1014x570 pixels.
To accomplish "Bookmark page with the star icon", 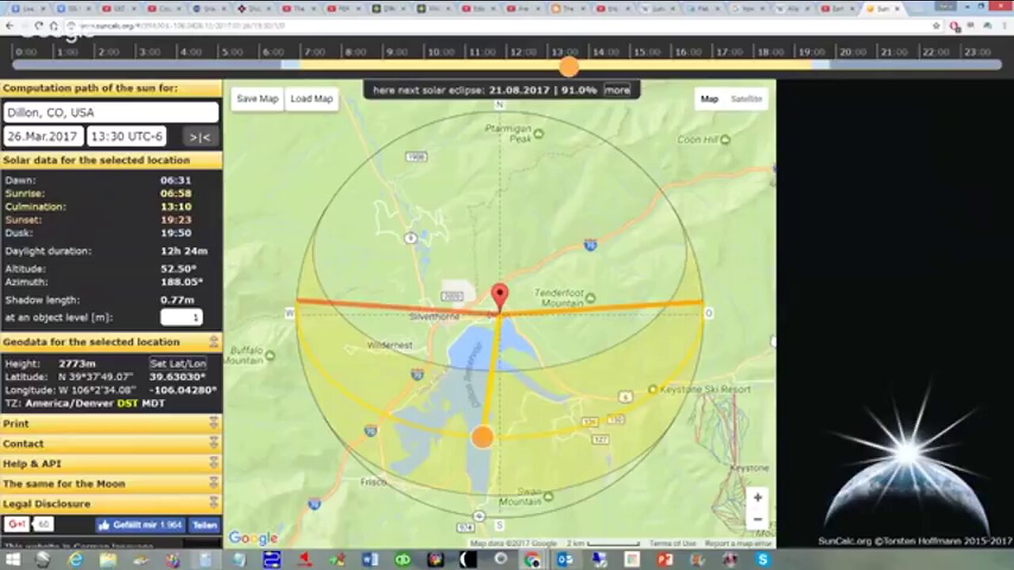I will 936,25.
